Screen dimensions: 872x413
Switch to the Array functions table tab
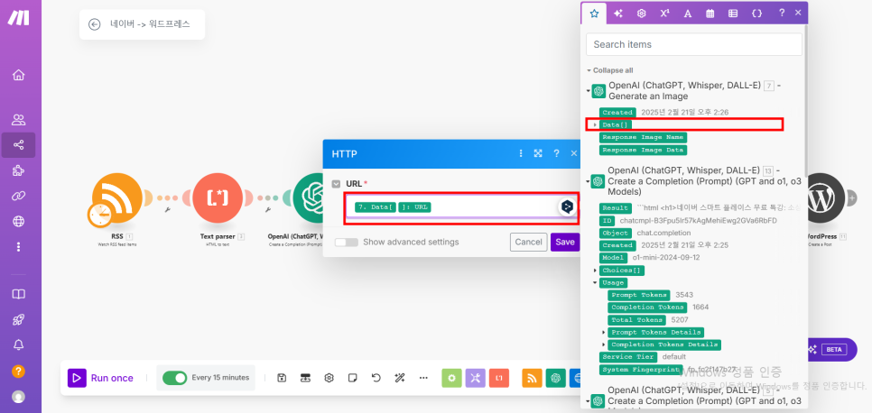733,13
